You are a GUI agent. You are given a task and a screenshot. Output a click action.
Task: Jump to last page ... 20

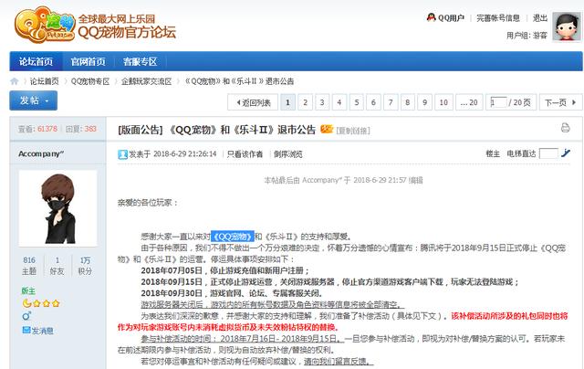pos(469,102)
